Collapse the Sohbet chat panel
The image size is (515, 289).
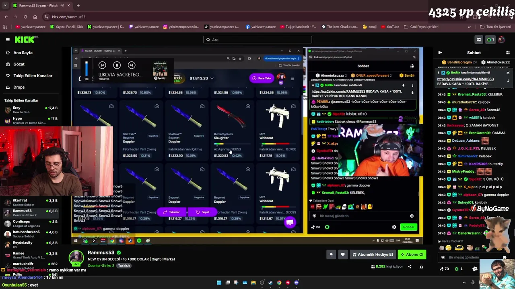(440, 53)
